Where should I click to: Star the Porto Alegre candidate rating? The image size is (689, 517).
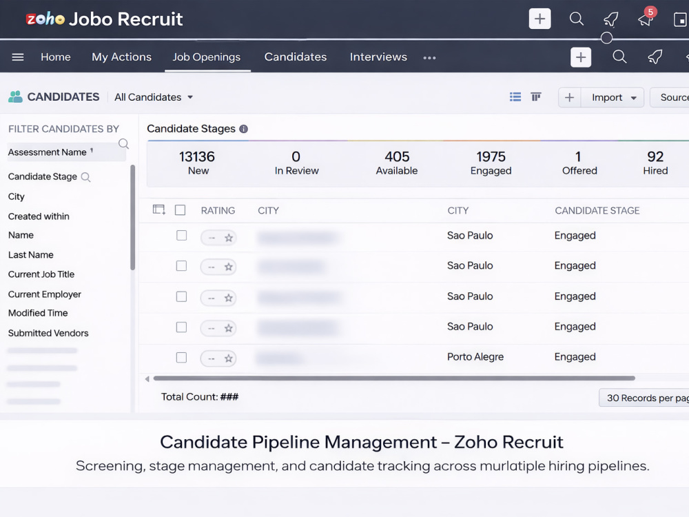click(x=229, y=358)
